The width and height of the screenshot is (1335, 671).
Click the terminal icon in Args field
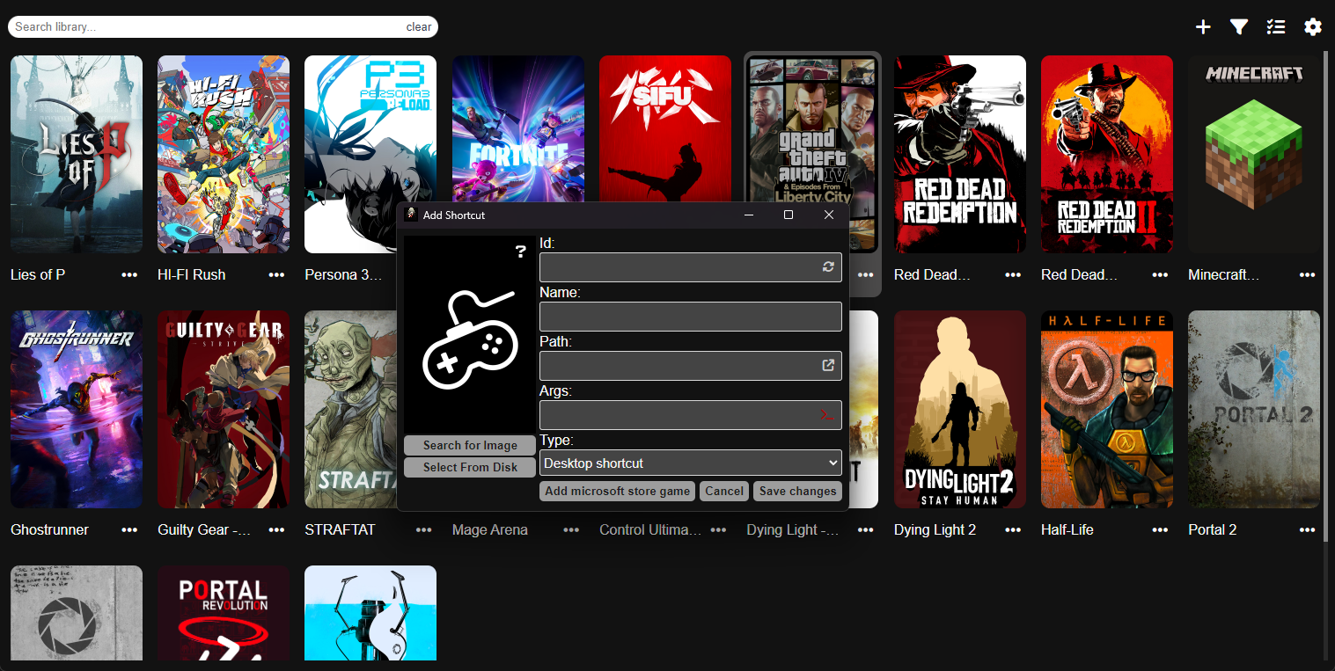tap(827, 415)
